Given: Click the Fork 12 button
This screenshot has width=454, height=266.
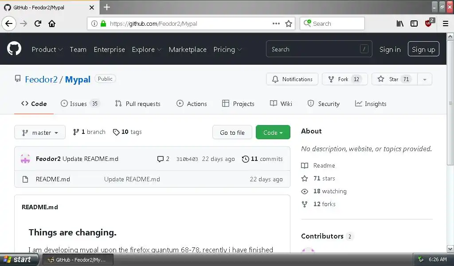Looking at the screenshot, I should (x=344, y=79).
